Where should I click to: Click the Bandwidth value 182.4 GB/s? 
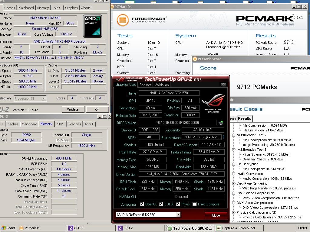[209, 167]
